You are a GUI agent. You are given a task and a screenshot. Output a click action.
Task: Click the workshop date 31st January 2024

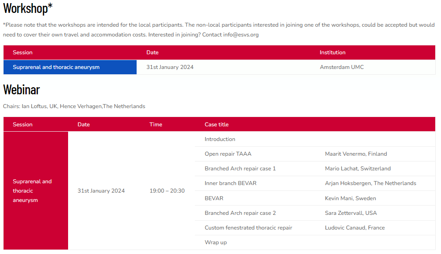(x=170, y=67)
